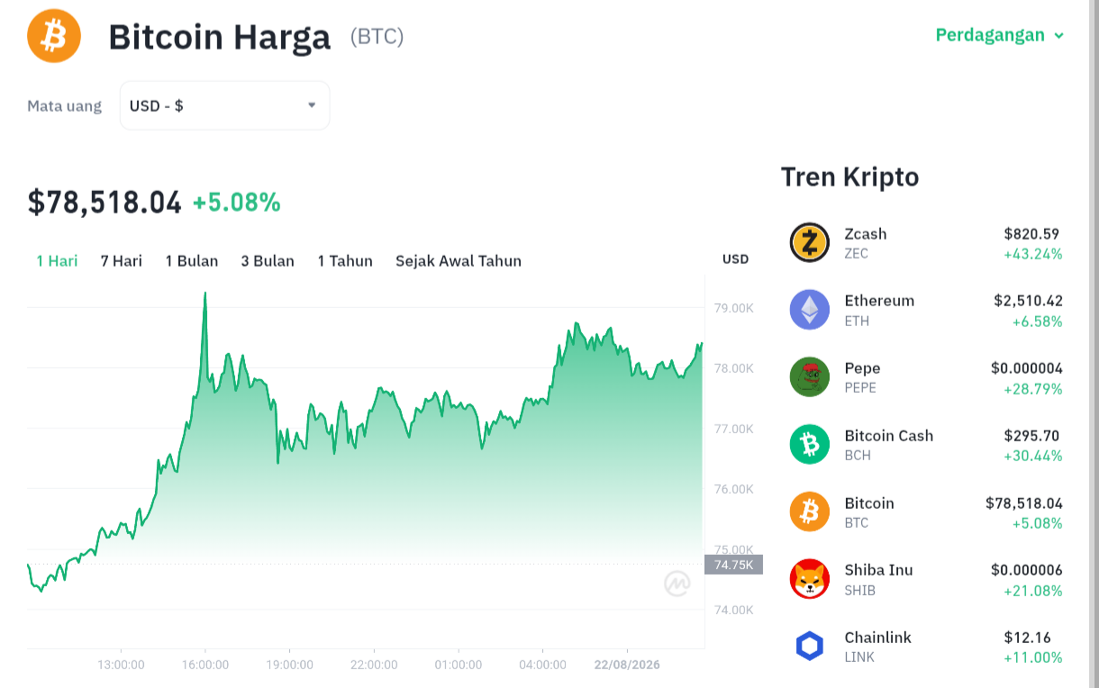Viewport: 1099px width, 688px height.
Task: Click the Shiba Inu dog icon
Action: pyautogui.click(x=810, y=579)
